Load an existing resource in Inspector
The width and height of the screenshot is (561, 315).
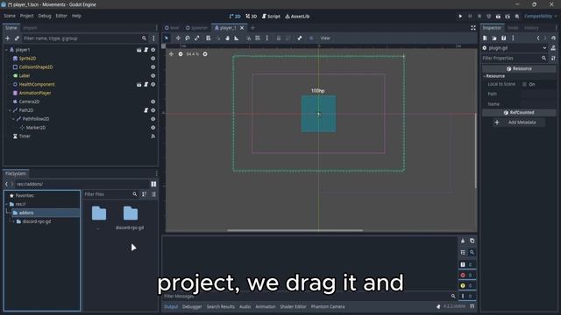click(494, 38)
